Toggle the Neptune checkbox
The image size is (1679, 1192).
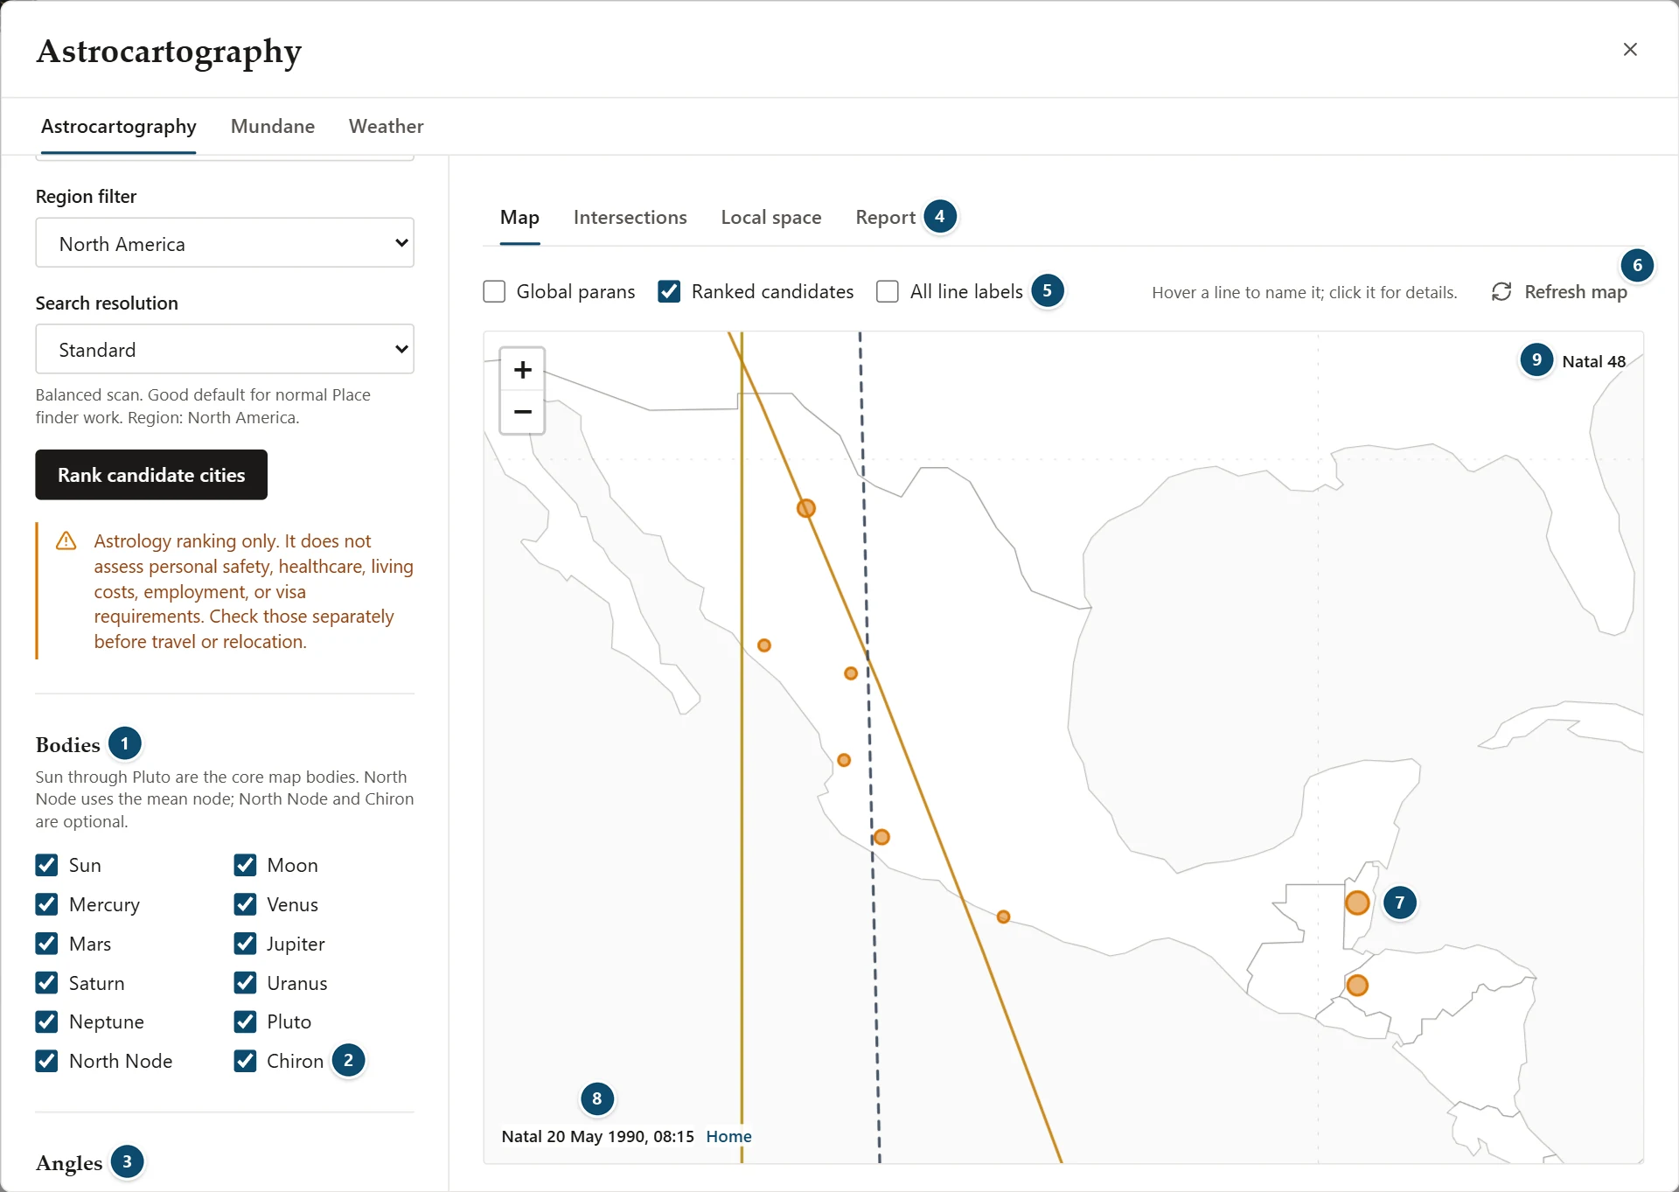tap(46, 1021)
